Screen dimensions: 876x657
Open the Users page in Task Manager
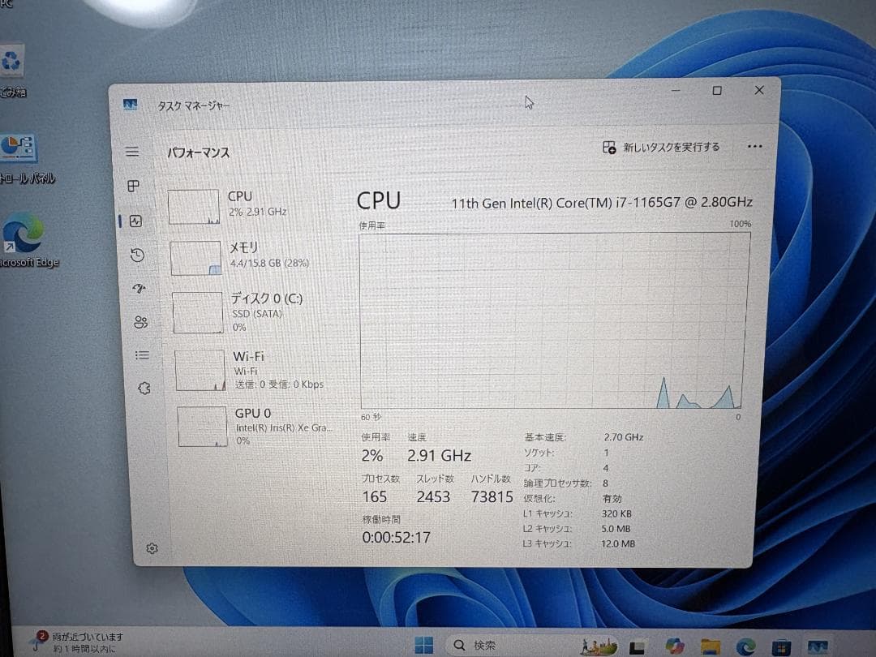click(x=141, y=322)
